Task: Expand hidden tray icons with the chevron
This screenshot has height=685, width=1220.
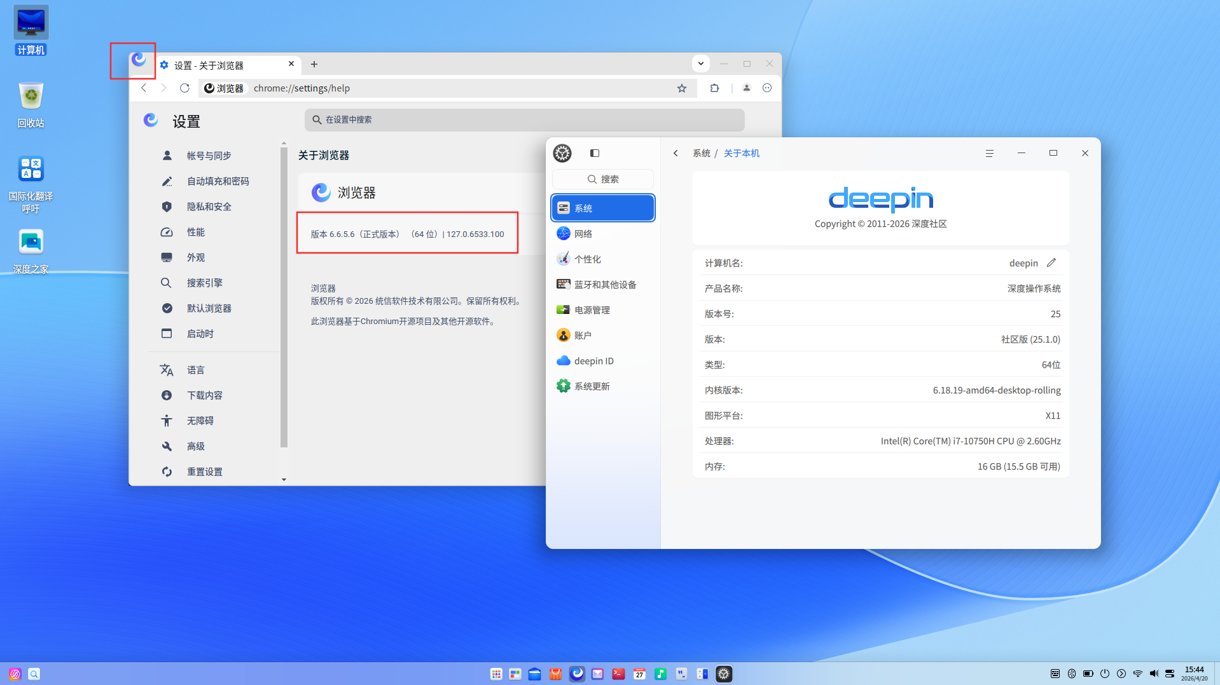Action: [x=1122, y=674]
